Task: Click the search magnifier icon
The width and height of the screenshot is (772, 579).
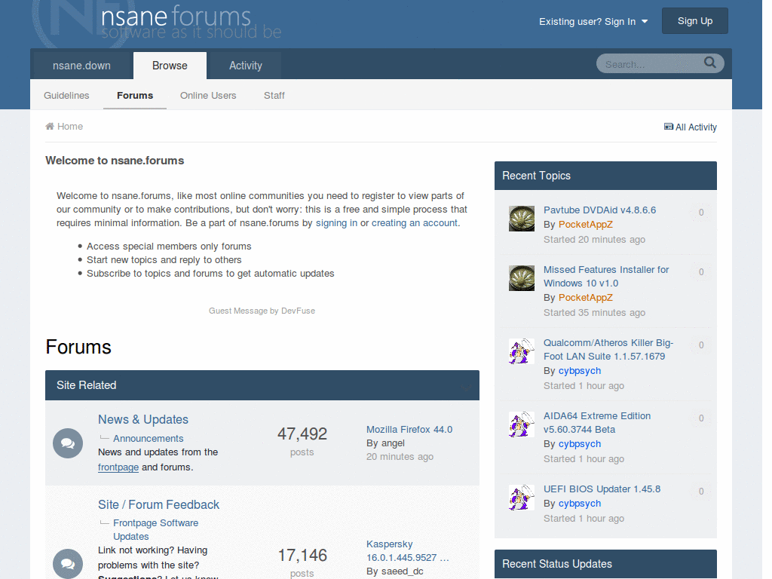Action: click(709, 63)
